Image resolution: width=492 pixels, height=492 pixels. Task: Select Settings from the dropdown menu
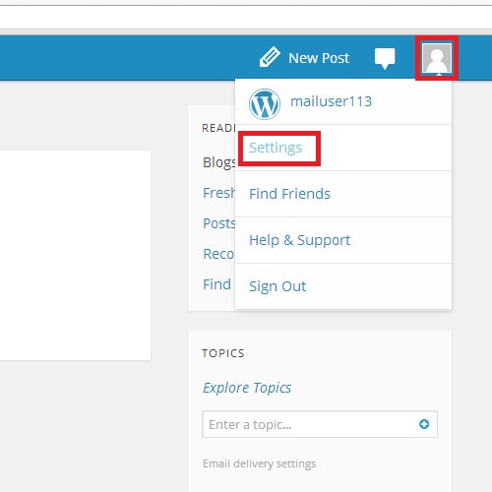(x=276, y=148)
